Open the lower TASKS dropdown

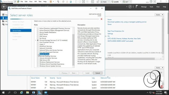tap(159, 68)
